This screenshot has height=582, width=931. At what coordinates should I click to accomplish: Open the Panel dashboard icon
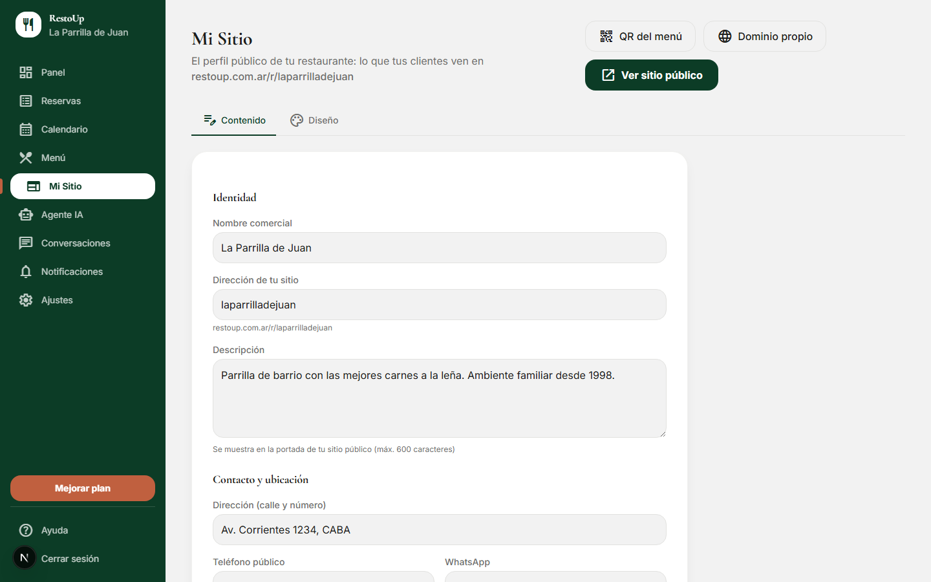click(26, 72)
